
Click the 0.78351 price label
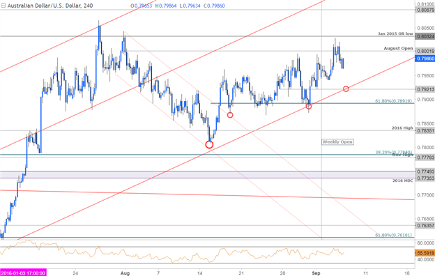click(425, 130)
